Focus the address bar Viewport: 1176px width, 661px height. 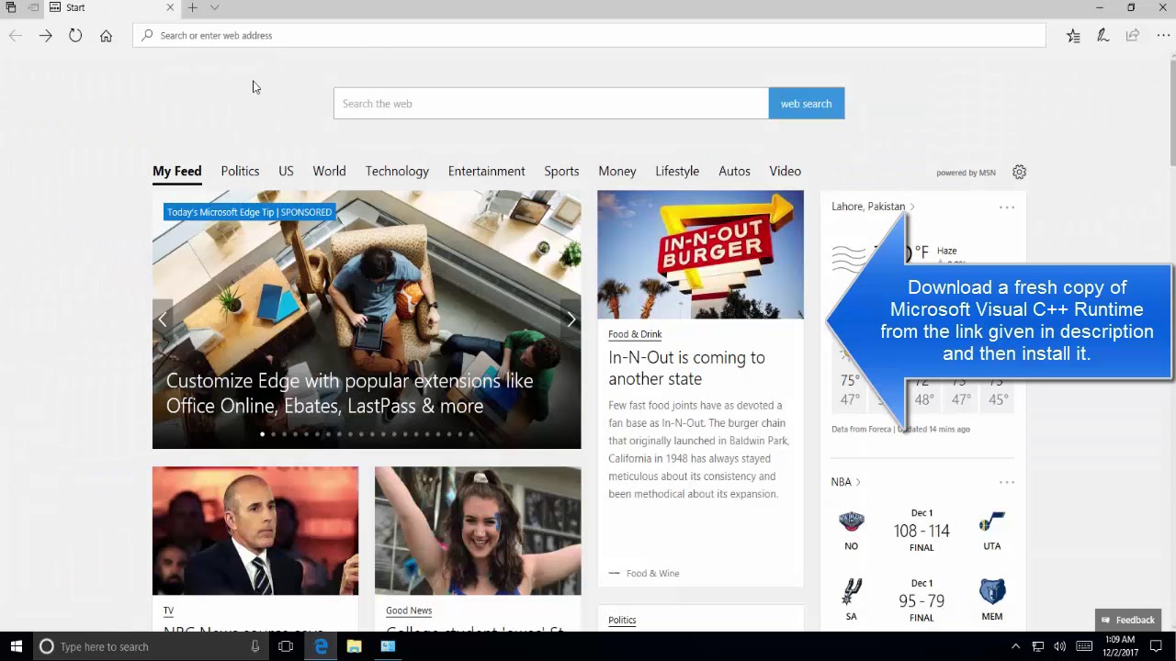coord(590,36)
